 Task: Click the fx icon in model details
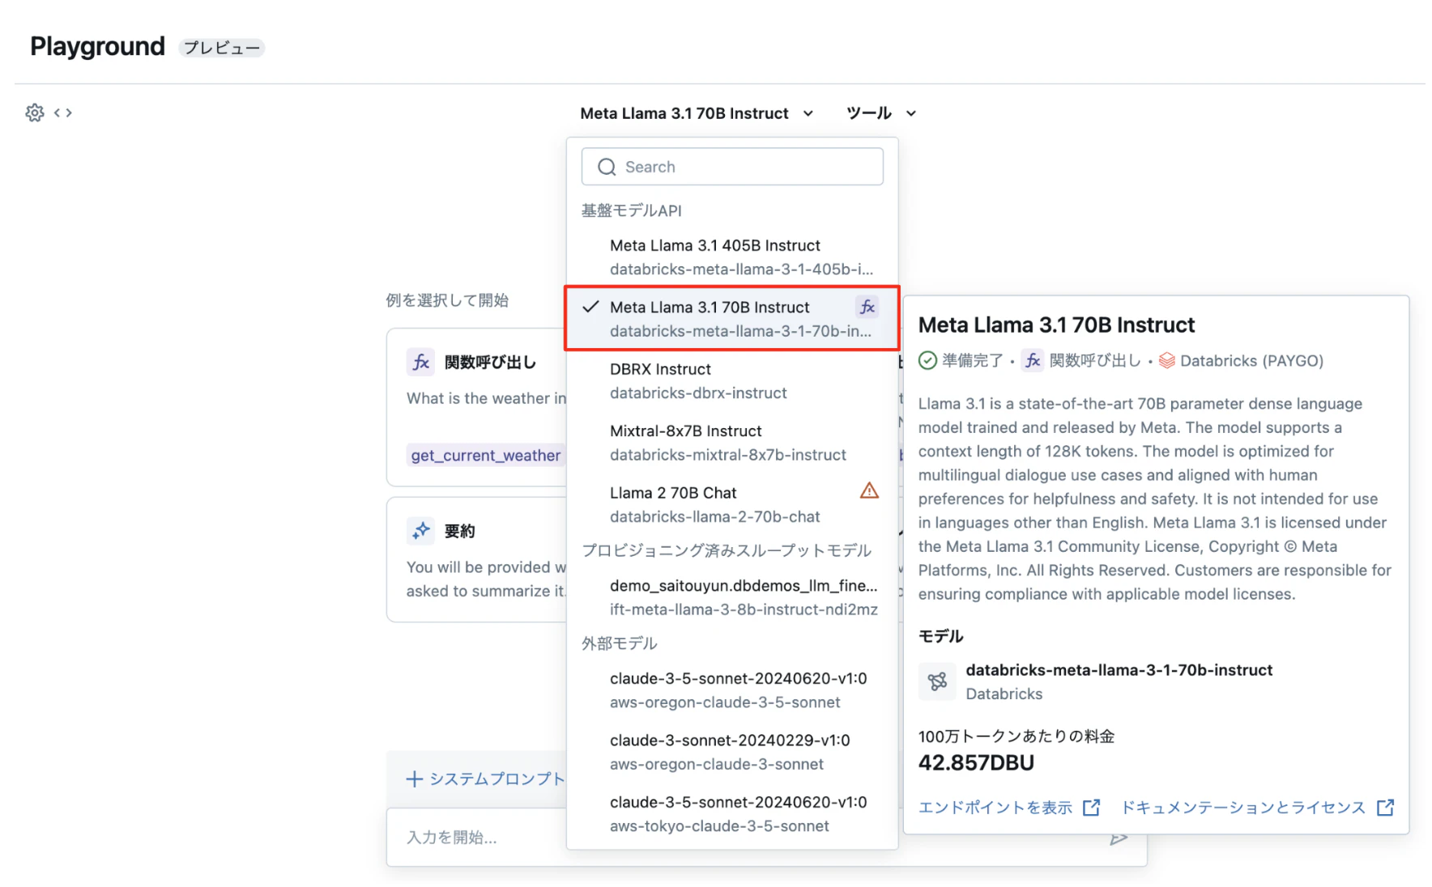[x=1033, y=360]
